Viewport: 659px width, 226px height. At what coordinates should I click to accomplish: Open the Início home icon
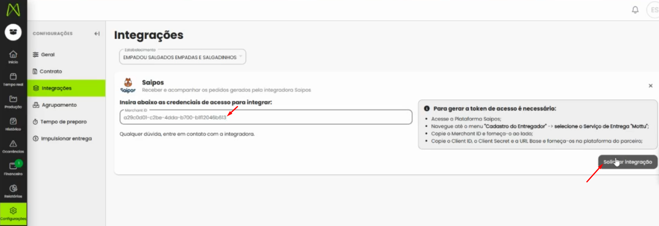pyautogui.click(x=13, y=57)
